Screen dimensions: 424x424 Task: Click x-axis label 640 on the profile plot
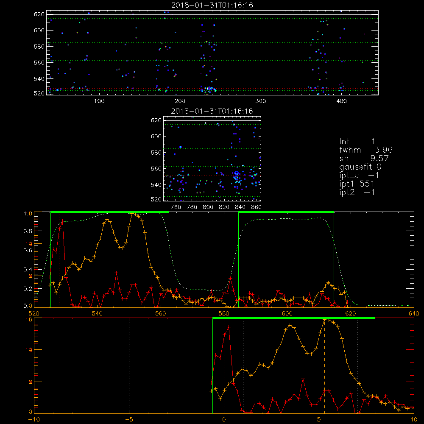[414, 313]
